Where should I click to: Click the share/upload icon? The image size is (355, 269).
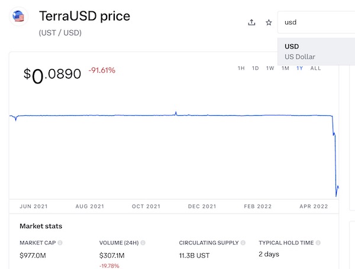(251, 22)
